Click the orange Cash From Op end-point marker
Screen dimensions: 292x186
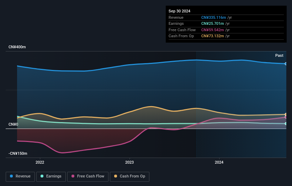tap(286, 114)
